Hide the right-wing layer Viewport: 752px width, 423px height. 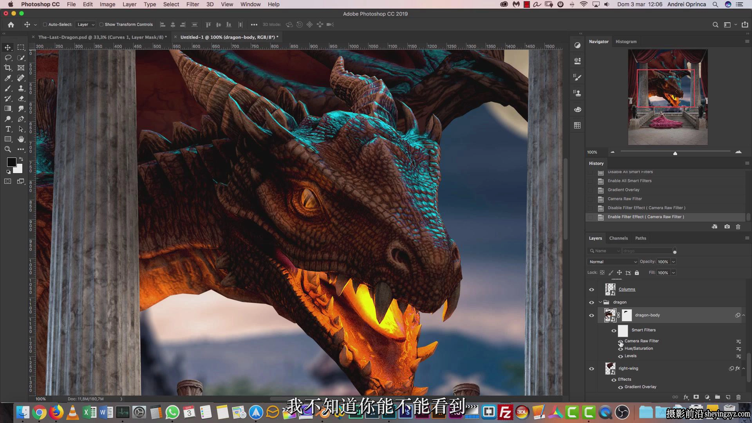(591, 369)
